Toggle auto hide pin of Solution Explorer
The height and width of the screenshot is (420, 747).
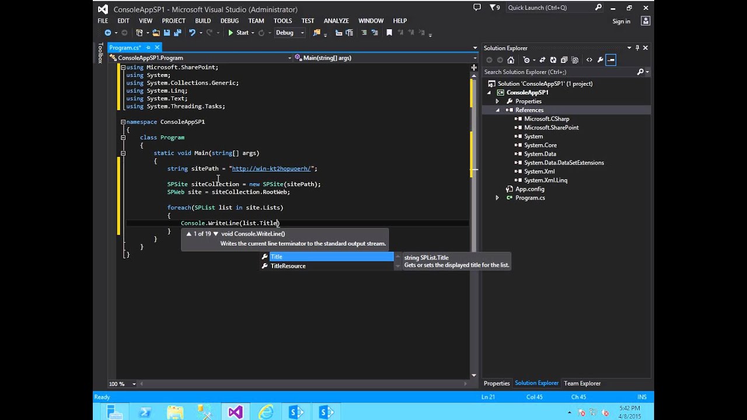(x=637, y=48)
